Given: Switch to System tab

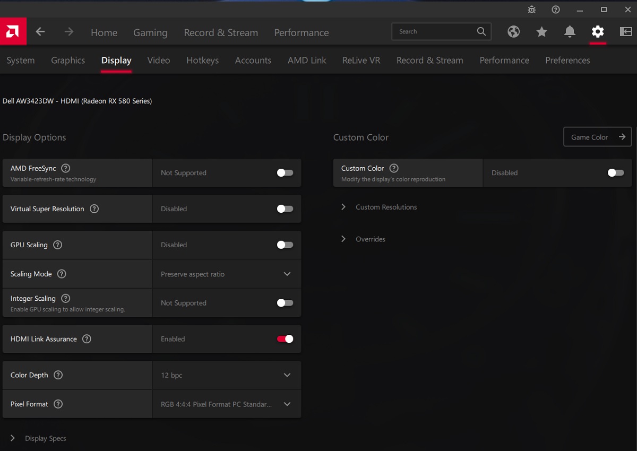Looking at the screenshot, I should coord(21,60).
